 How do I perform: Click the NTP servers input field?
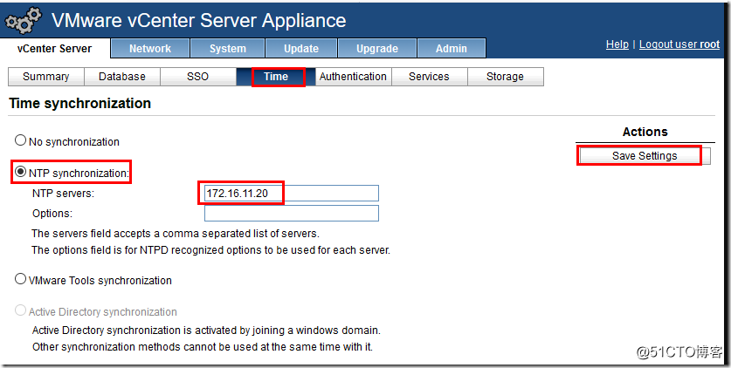coord(292,193)
